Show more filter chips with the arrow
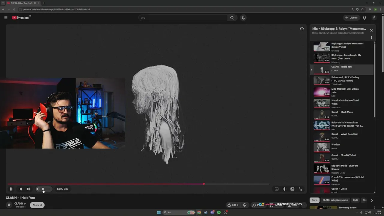Viewport: 384px width, 216px height. (x=372, y=200)
